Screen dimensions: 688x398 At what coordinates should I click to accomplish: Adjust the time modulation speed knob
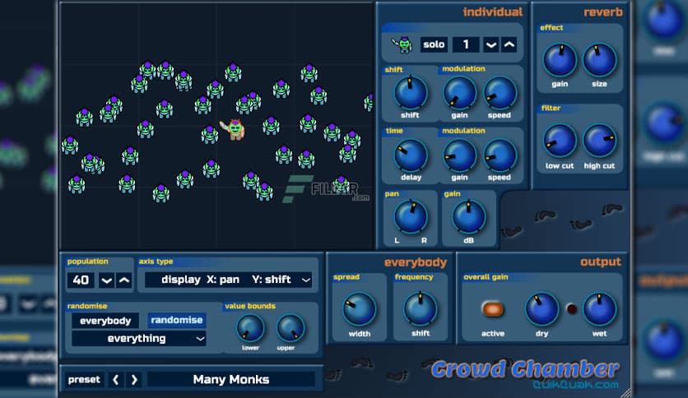click(500, 155)
